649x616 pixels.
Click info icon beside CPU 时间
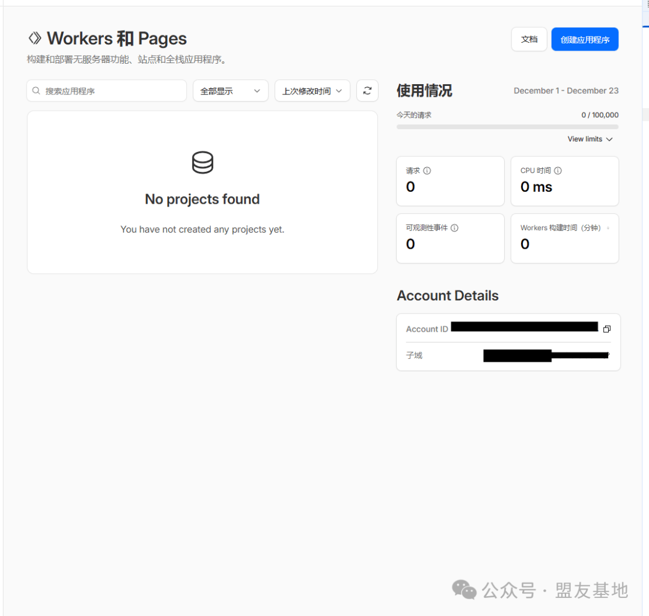coord(558,171)
